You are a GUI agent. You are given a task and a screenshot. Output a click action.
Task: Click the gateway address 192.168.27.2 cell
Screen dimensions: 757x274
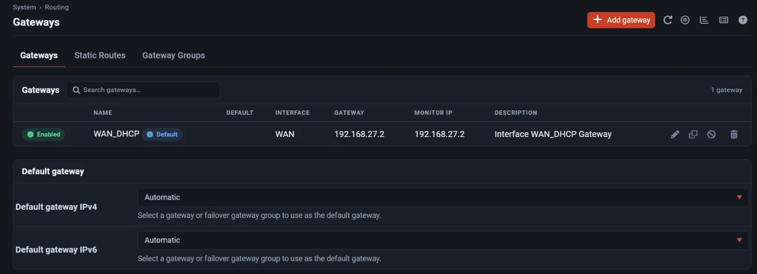[x=359, y=134]
